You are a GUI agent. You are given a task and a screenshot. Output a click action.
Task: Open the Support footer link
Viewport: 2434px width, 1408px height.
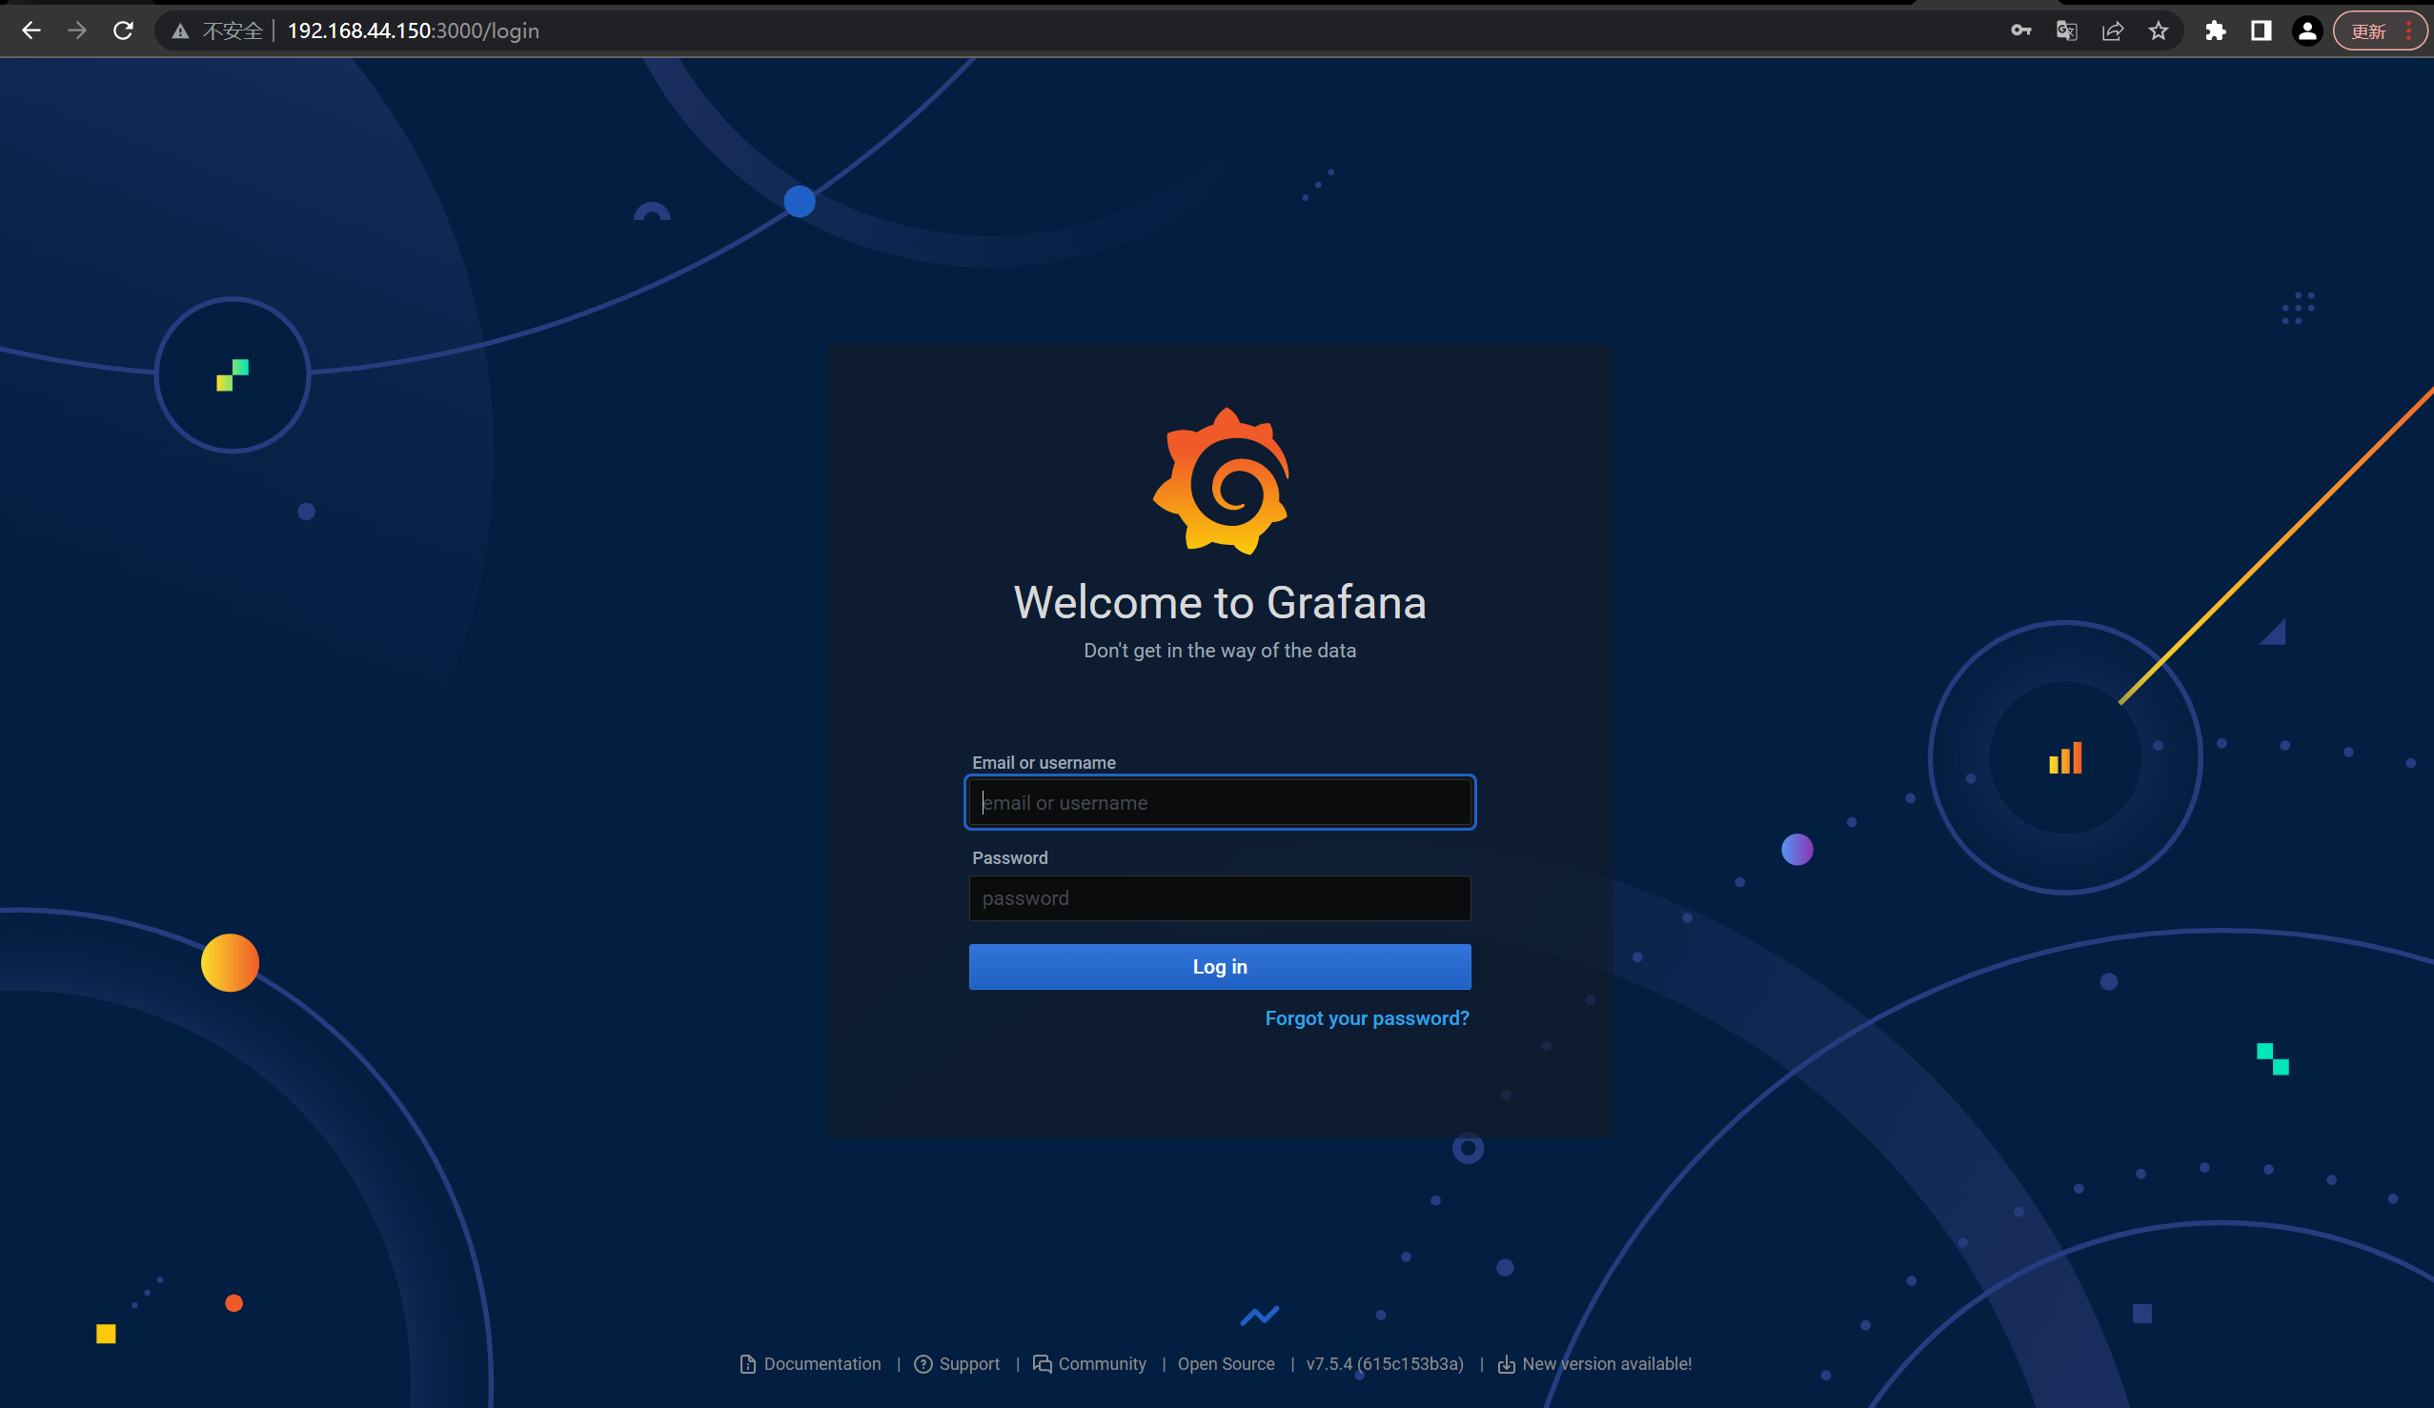[968, 1363]
